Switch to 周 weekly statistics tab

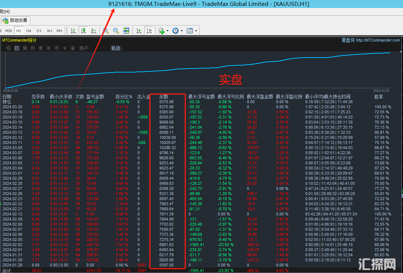click(24, 48)
